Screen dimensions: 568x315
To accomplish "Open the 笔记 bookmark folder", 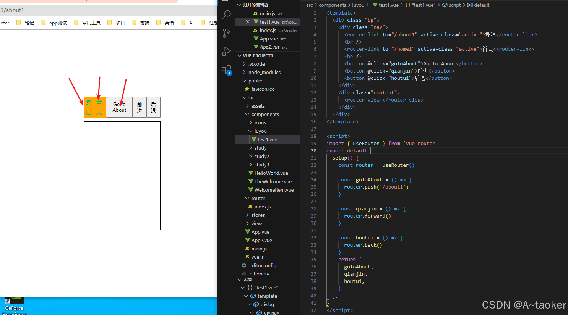I will 25,23.
